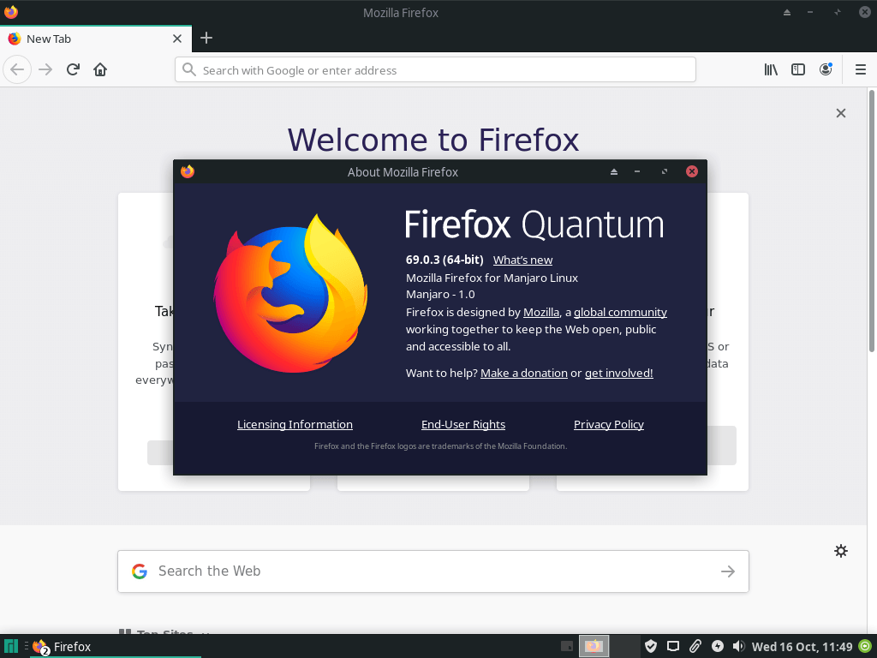The image size is (877, 658).
Task: Open a new tab with plus button
Action: pos(206,38)
